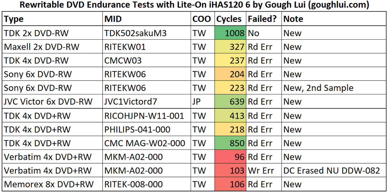388x192 pixels.
Task: Click the red 96 cycles cell
Action: 230,157
